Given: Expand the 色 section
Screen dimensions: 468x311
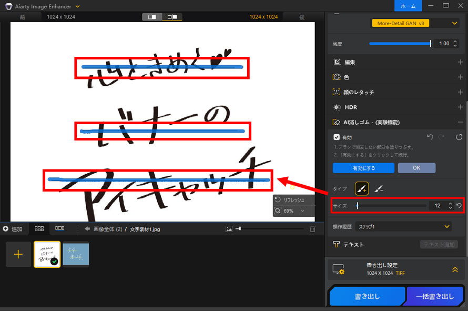Looking at the screenshot, I should pyautogui.click(x=460, y=77).
